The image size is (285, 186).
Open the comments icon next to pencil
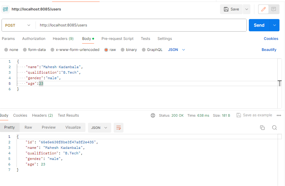(274, 9)
